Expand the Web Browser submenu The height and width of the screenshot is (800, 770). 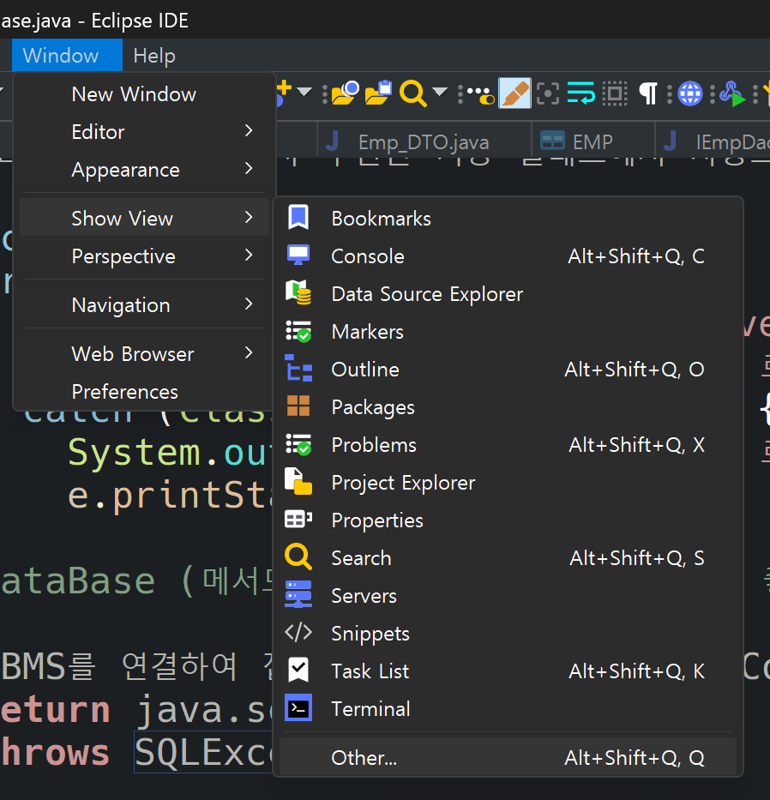point(144,353)
